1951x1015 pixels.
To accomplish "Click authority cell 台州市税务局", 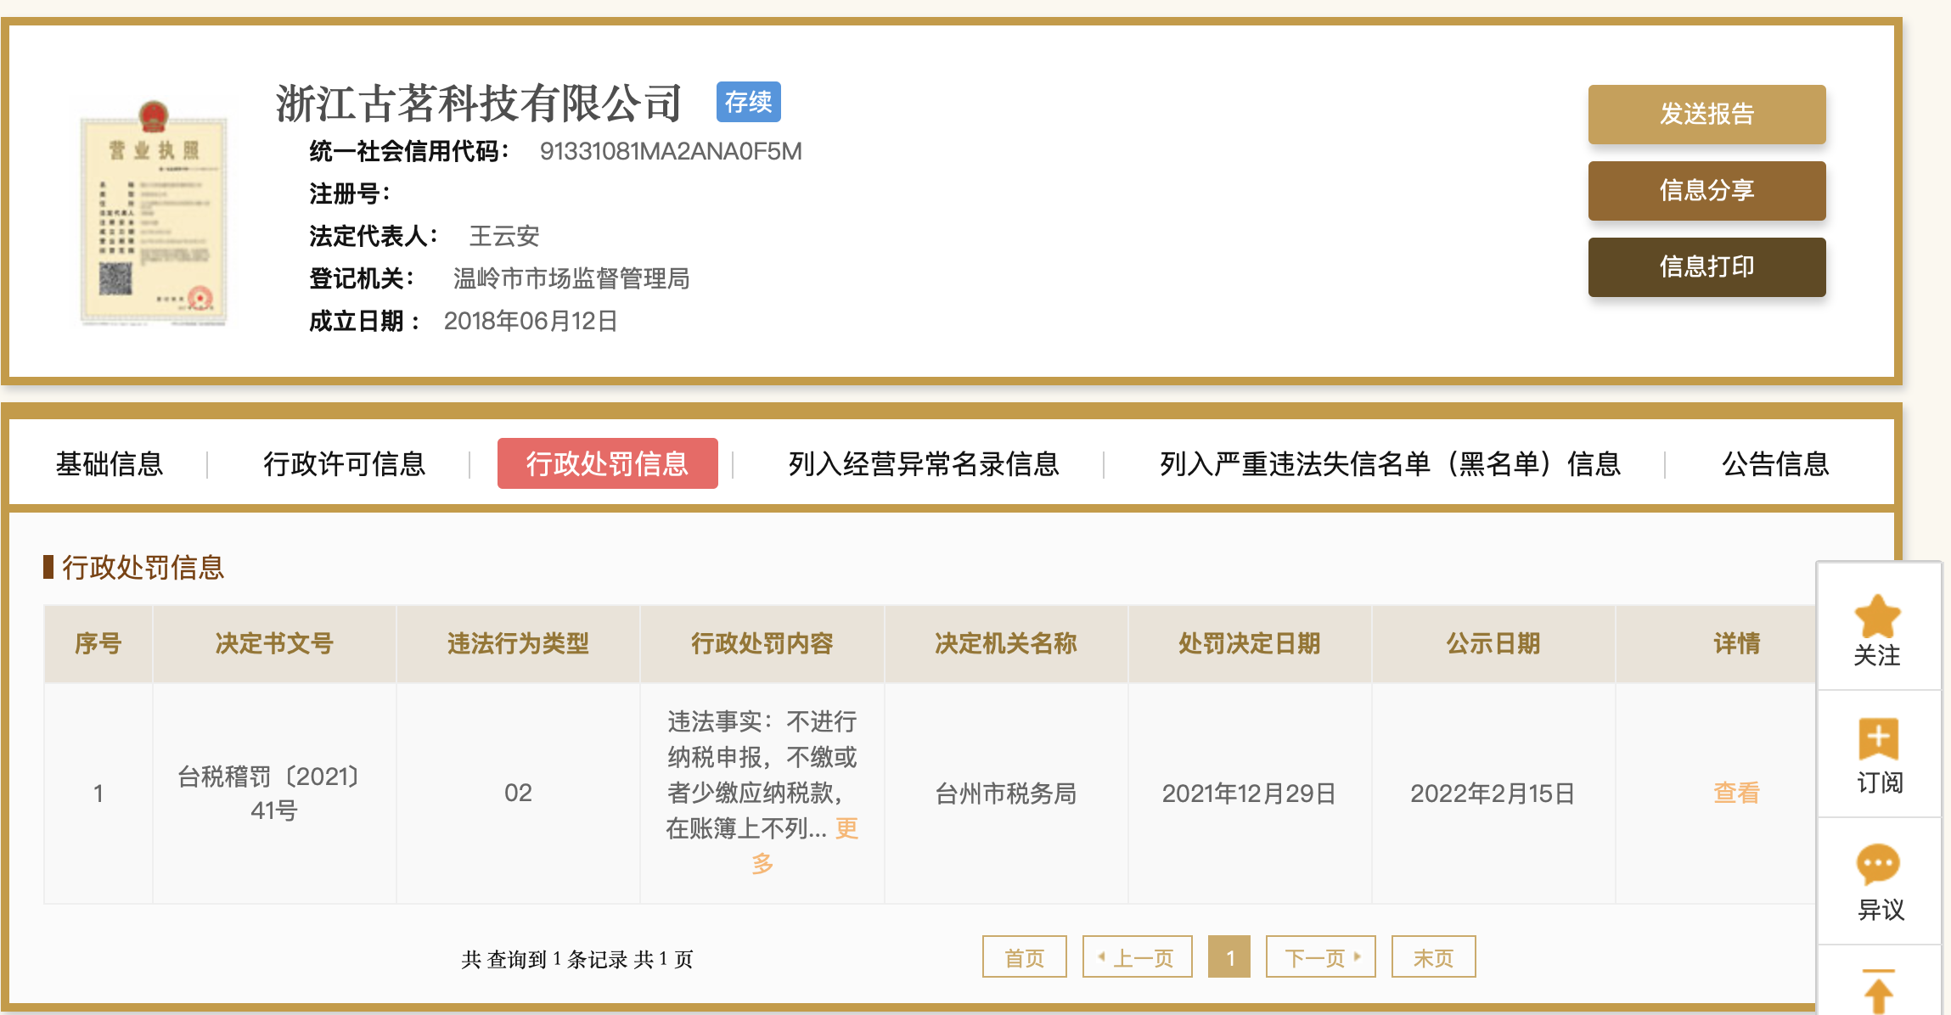I will pyautogui.click(x=1006, y=793).
